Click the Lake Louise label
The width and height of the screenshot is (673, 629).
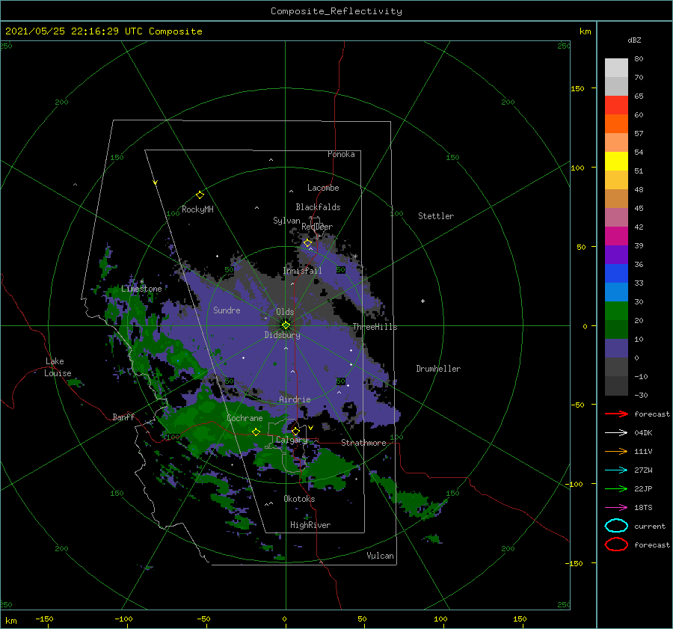(x=58, y=367)
